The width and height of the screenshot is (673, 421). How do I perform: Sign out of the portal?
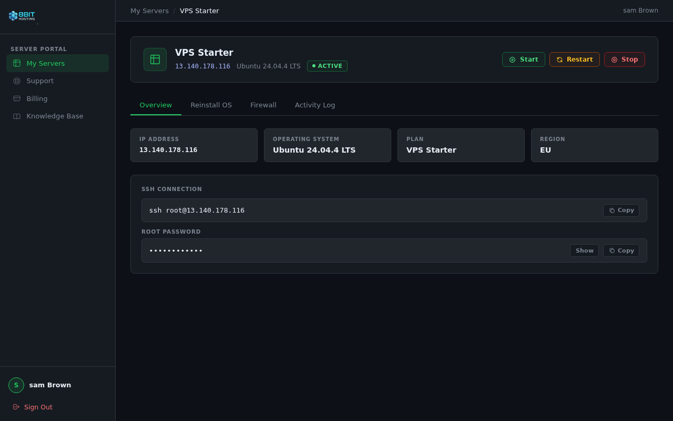pos(33,407)
